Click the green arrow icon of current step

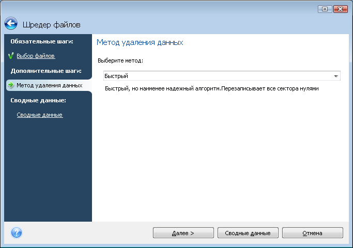[10, 85]
